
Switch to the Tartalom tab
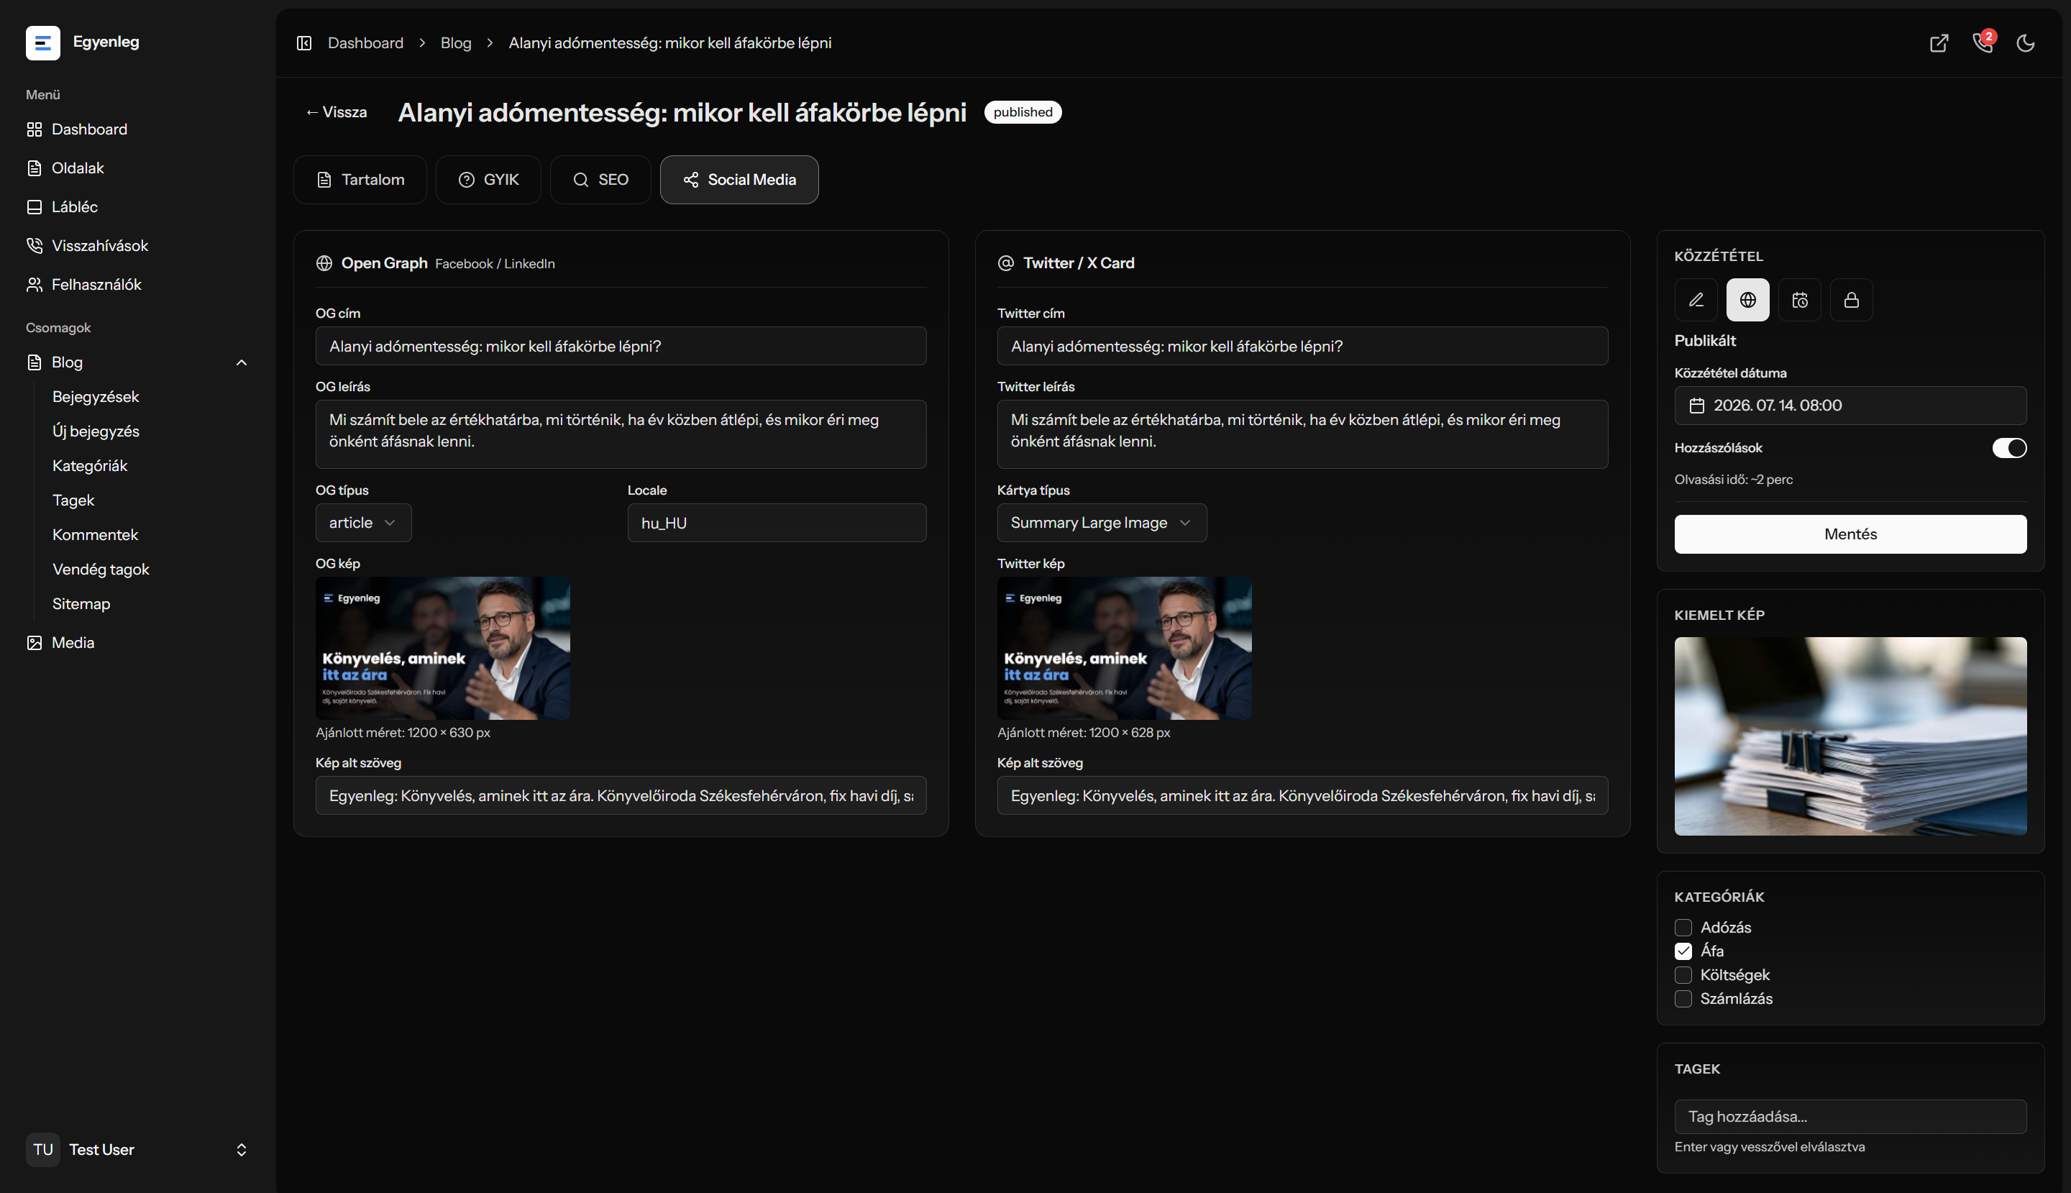(x=360, y=180)
